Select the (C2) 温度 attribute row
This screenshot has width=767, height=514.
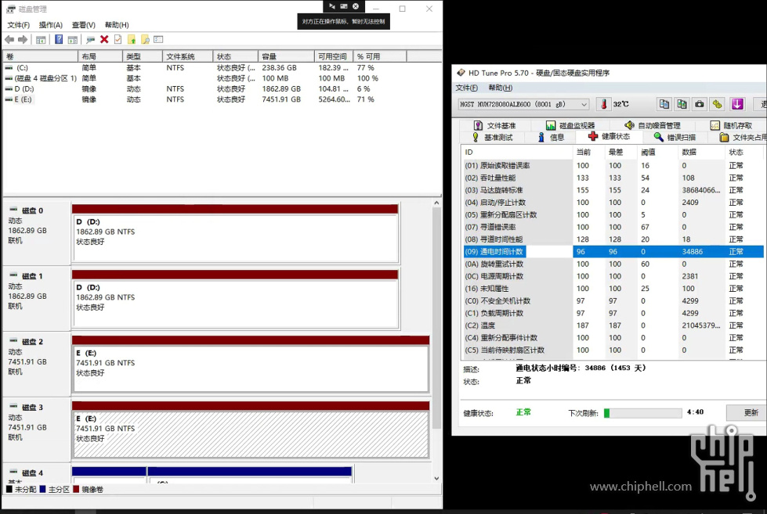613,325
